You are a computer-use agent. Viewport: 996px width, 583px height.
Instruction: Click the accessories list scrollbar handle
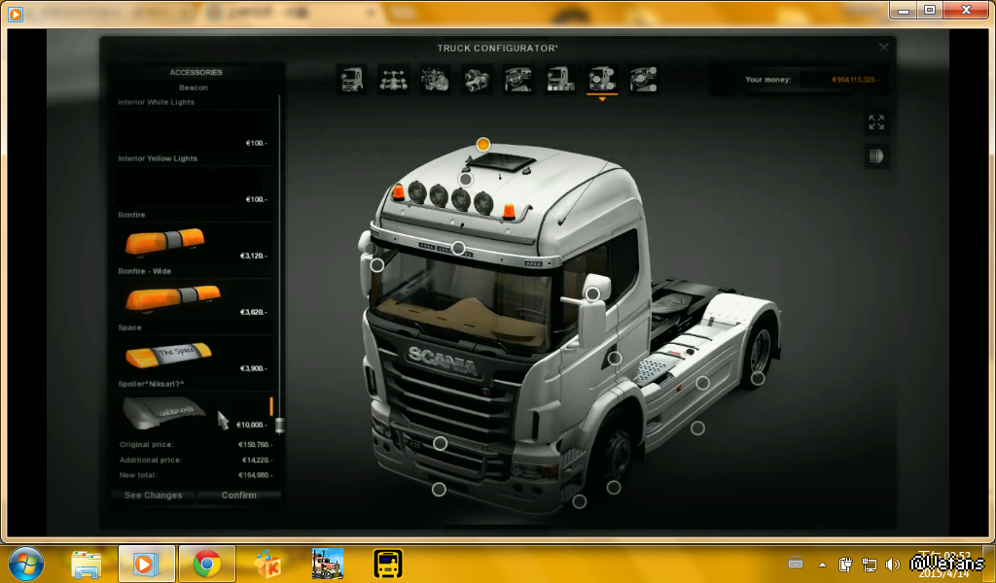[279, 425]
